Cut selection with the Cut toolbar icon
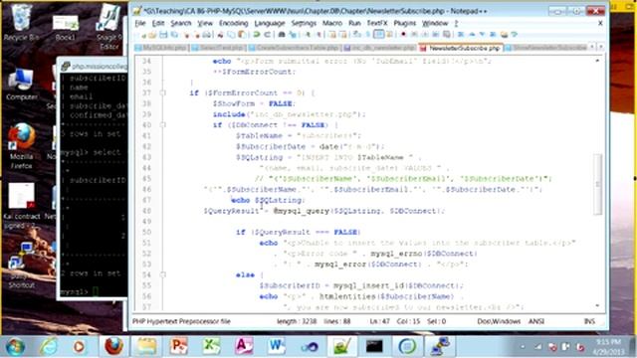 click(x=220, y=35)
